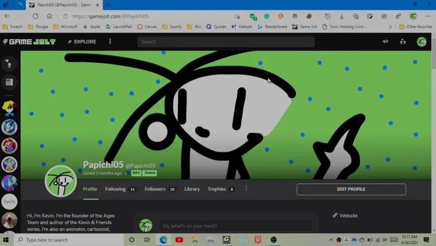Open the account avatar menu in navbar
Viewport: 436px width, 246px height.
click(421, 42)
